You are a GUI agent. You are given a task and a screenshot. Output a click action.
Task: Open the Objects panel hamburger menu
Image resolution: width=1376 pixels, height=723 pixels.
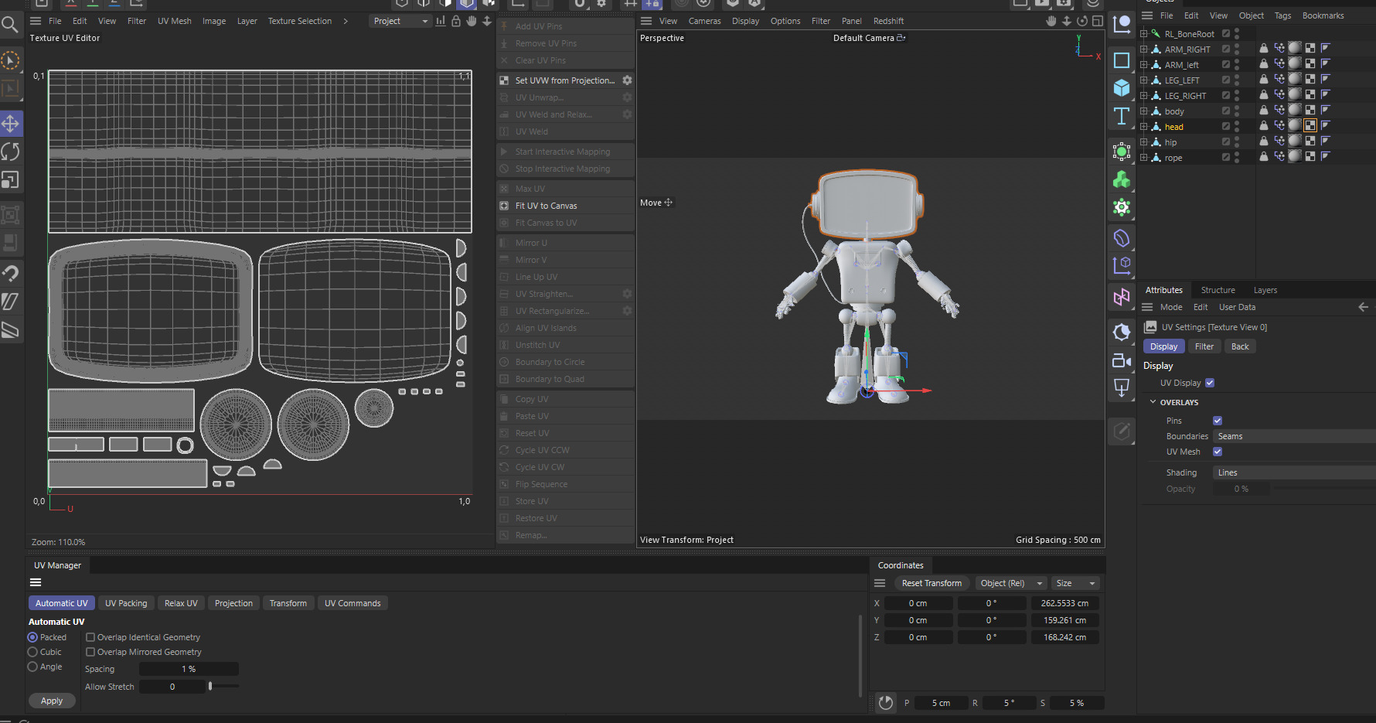coord(1147,15)
